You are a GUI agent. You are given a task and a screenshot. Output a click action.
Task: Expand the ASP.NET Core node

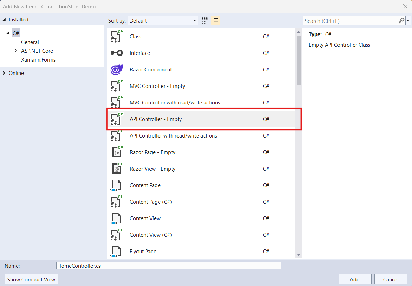16,50
